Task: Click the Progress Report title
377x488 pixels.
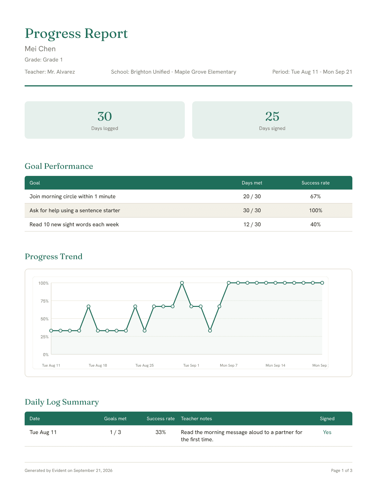Action: [76, 34]
